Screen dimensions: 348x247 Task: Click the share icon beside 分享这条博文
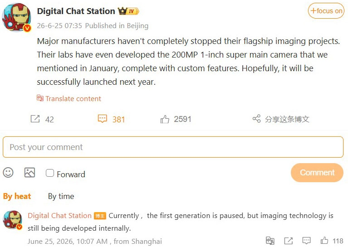(x=256, y=119)
